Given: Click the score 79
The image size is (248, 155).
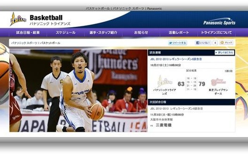Looking at the screenshot, I should click(x=202, y=84).
